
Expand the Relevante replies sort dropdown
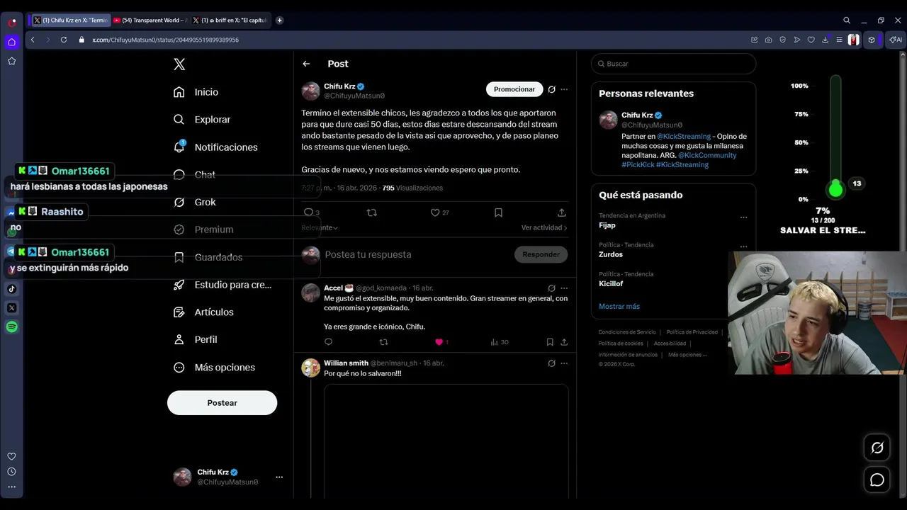(x=320, y=227)
